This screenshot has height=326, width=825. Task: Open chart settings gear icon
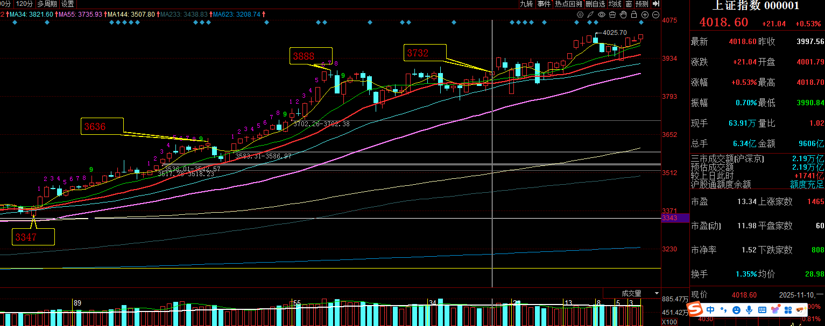click(x=580, y=15)
